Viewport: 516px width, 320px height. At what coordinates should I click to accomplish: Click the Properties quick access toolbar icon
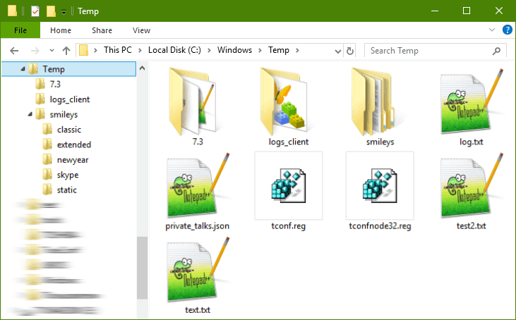35,11
